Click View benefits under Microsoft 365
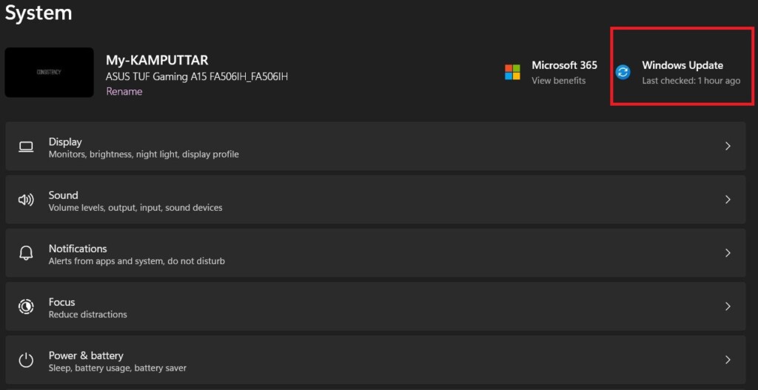The image size is (758, 390). [x=558, y=81]
